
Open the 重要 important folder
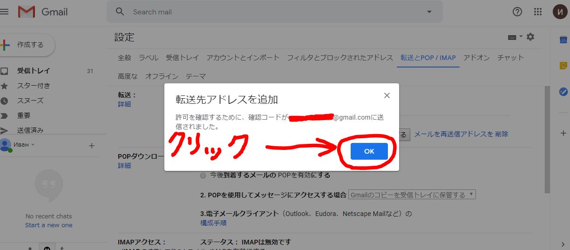pos(24,115)
